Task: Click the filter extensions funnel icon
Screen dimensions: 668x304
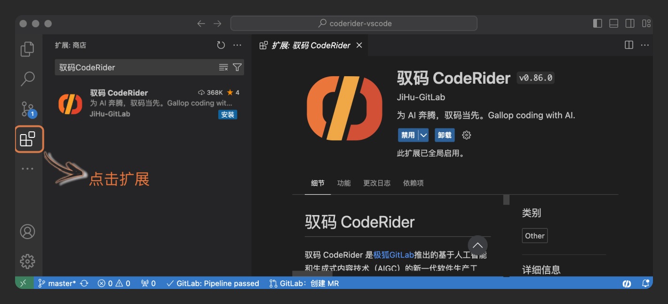Action: pyautogui.click(x=237, y=67)
